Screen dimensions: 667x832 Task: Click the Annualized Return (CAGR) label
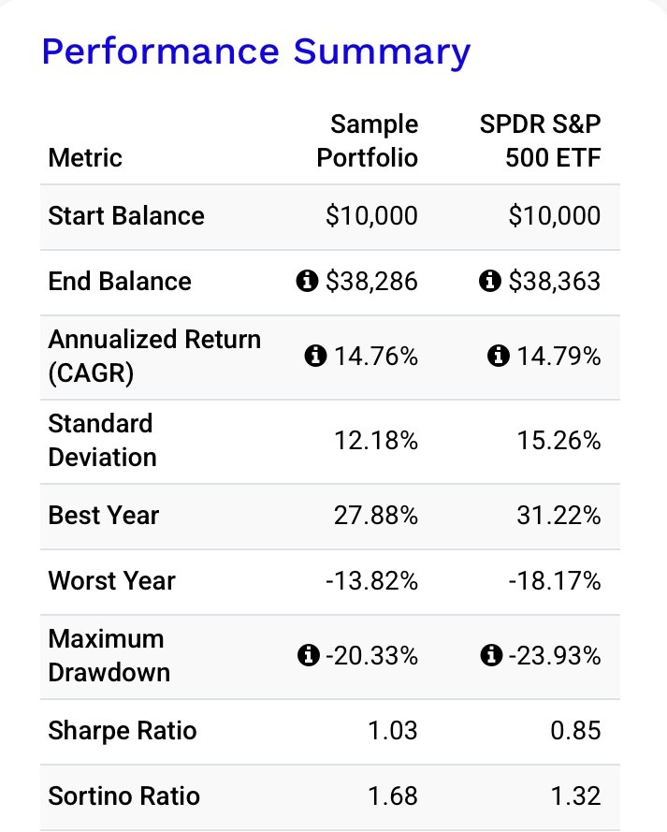(x=153, y=356)
